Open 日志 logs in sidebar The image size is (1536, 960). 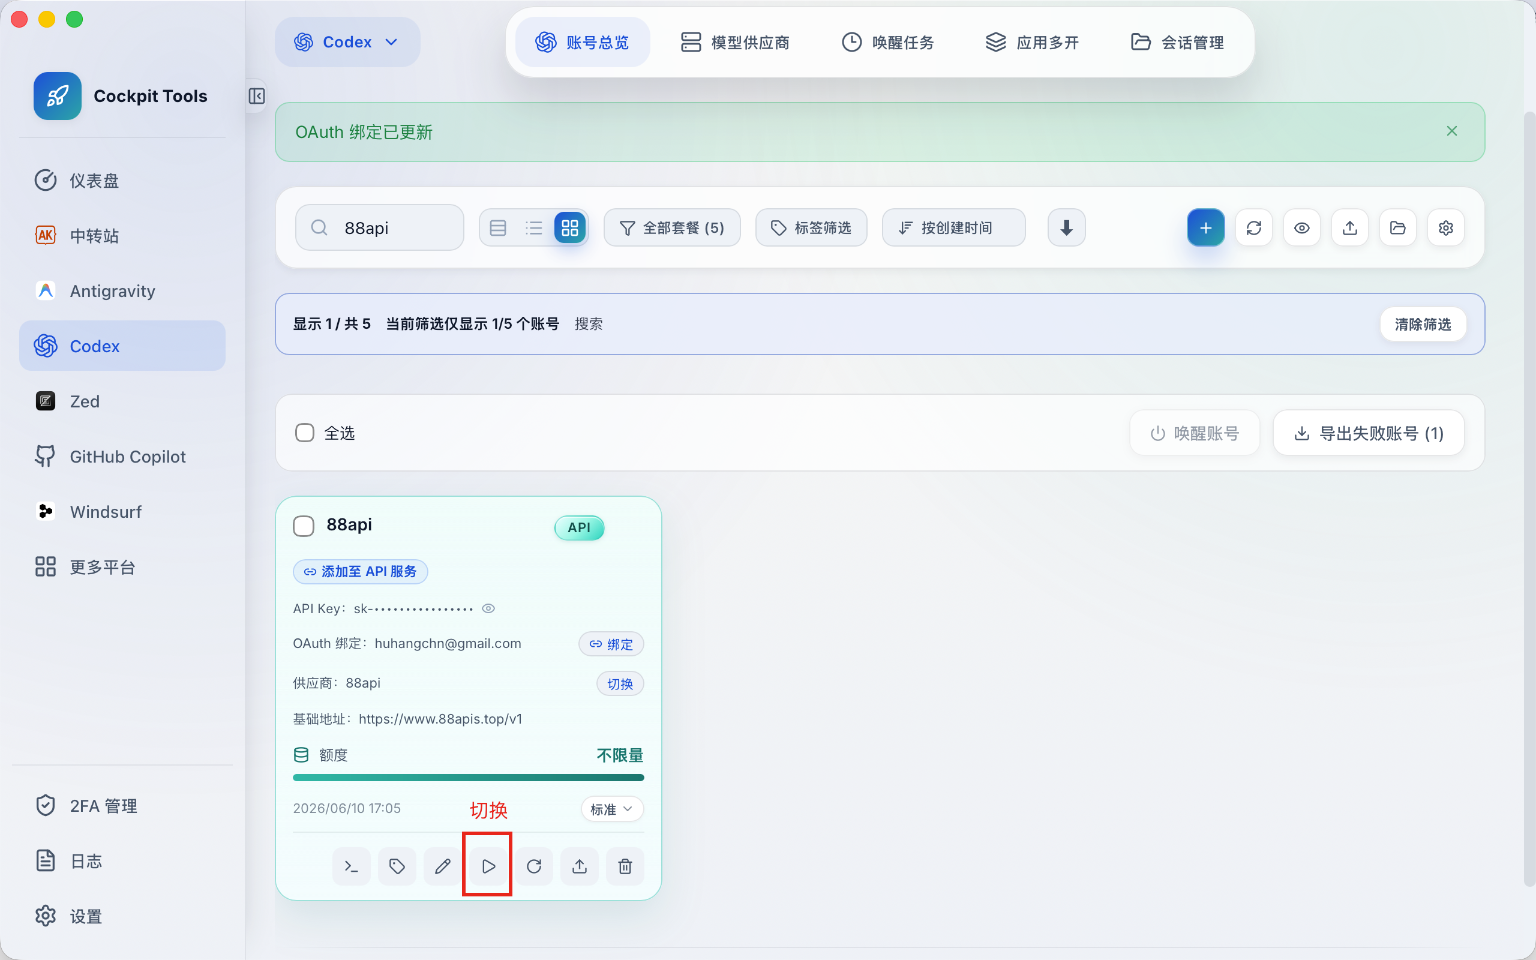[x=122, y=861]
